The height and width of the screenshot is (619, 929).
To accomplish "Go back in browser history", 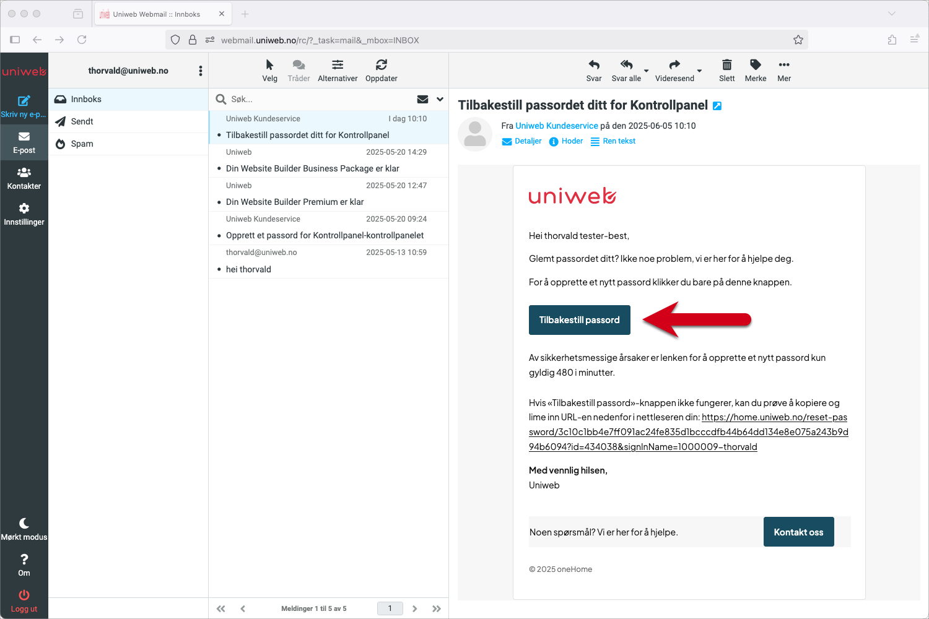I will click(37, 40).
